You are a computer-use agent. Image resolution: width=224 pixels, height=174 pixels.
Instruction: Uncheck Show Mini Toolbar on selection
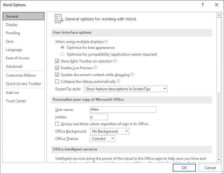point(57,61)
